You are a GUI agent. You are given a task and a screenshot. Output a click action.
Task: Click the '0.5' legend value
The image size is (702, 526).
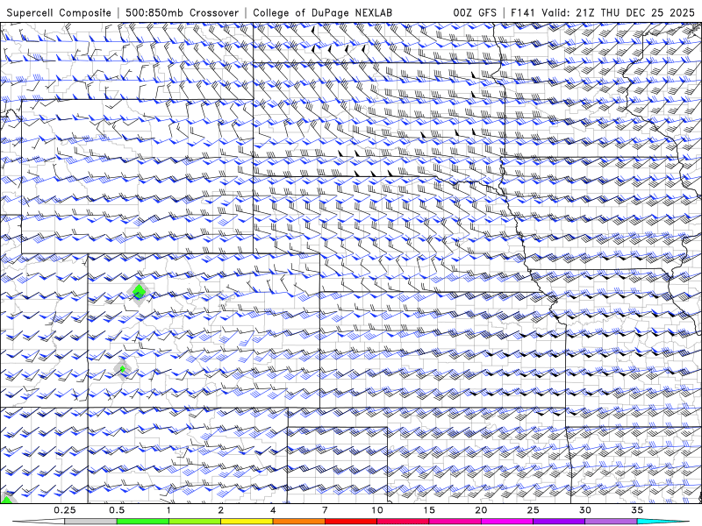117,510
